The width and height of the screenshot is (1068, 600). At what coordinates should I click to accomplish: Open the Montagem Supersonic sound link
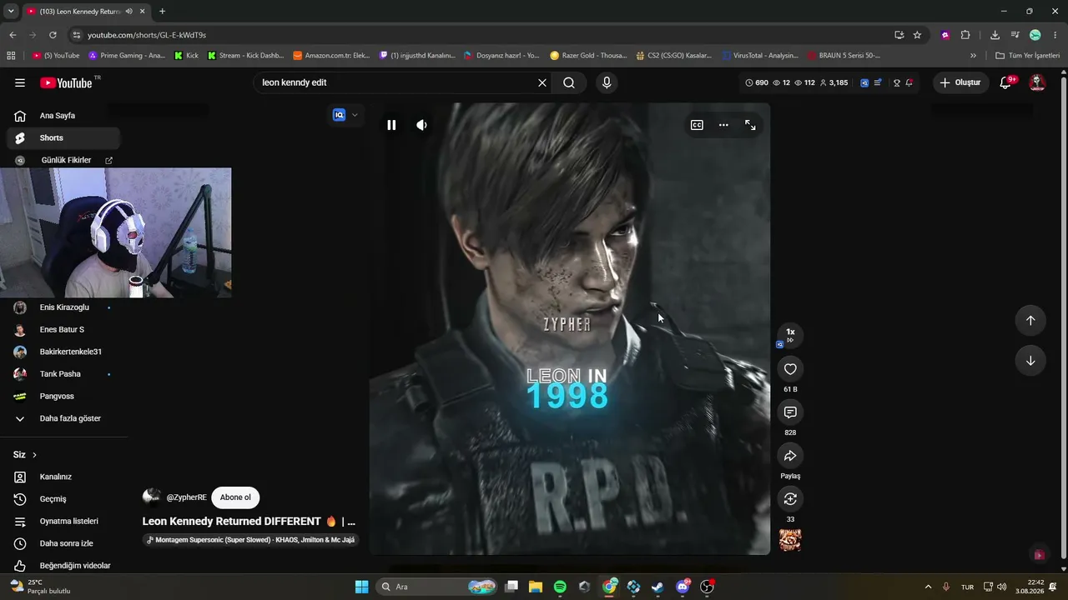coord(250,540)
